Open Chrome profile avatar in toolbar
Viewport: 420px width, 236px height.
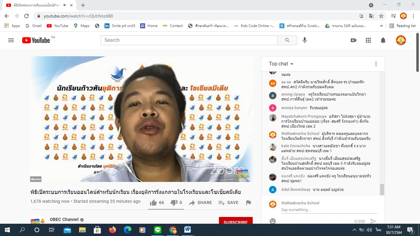(403, 16)
